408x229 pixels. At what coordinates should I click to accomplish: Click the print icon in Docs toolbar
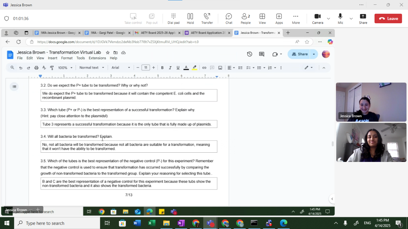(36, 68)
